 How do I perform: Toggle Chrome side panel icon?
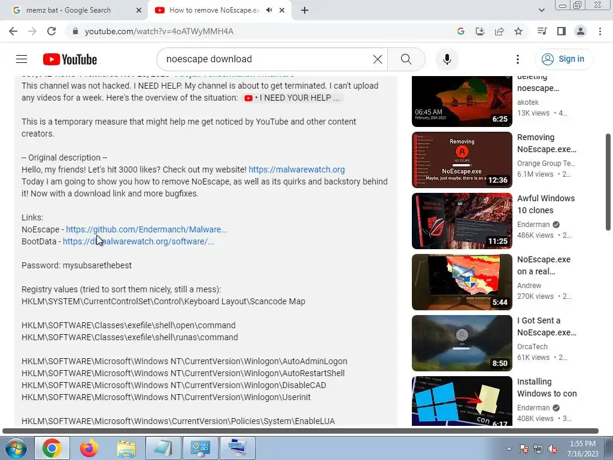click(562, 31)
